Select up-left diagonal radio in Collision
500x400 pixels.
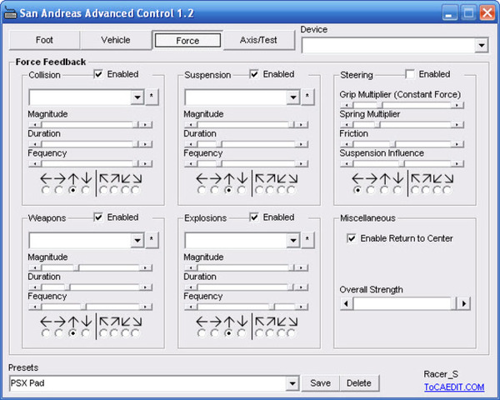coord(103,191)
